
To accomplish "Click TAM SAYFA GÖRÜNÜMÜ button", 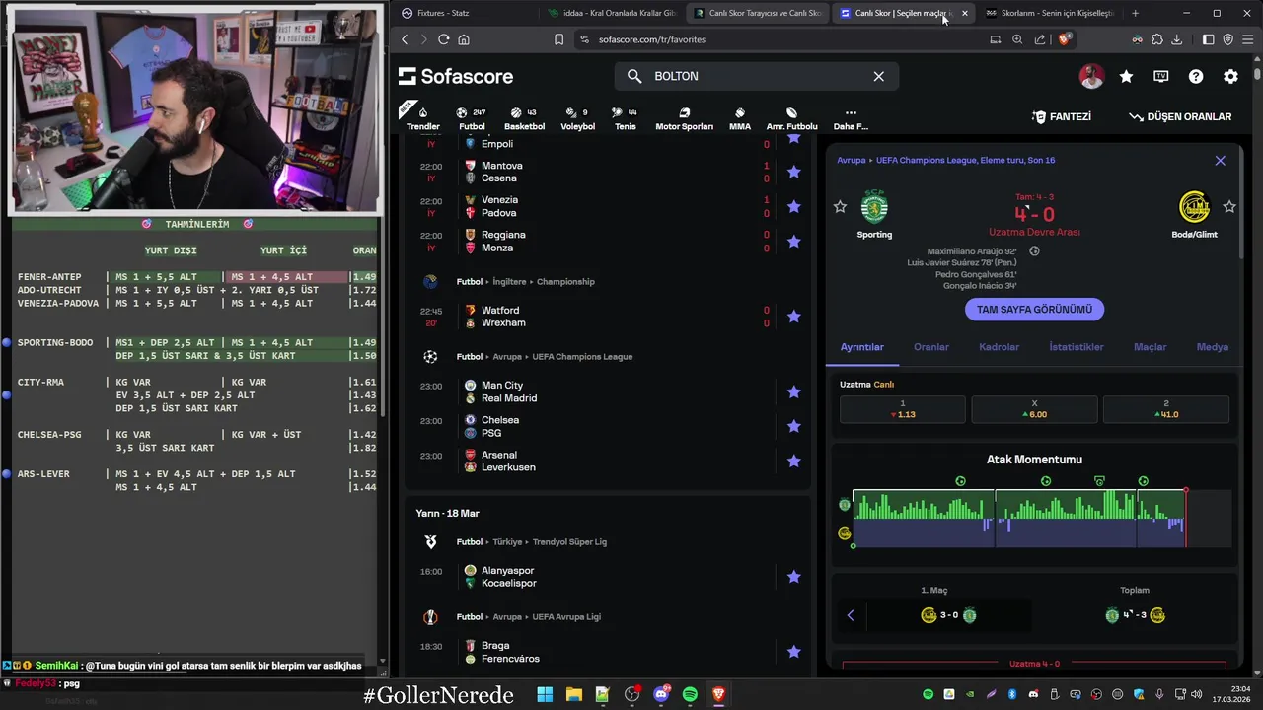I will pos(1034,309).
